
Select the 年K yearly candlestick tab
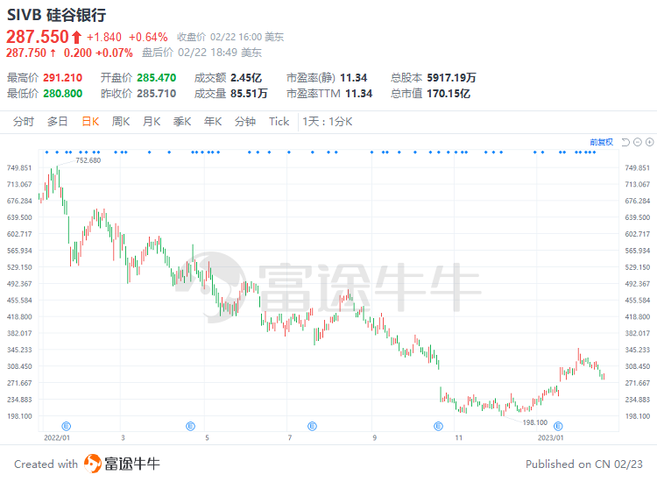(x=213, y=122)
